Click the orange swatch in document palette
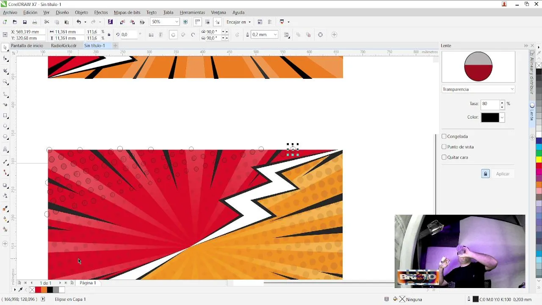Image resolution: width=542 pixels, height=305 pixels. click(44, 290)
